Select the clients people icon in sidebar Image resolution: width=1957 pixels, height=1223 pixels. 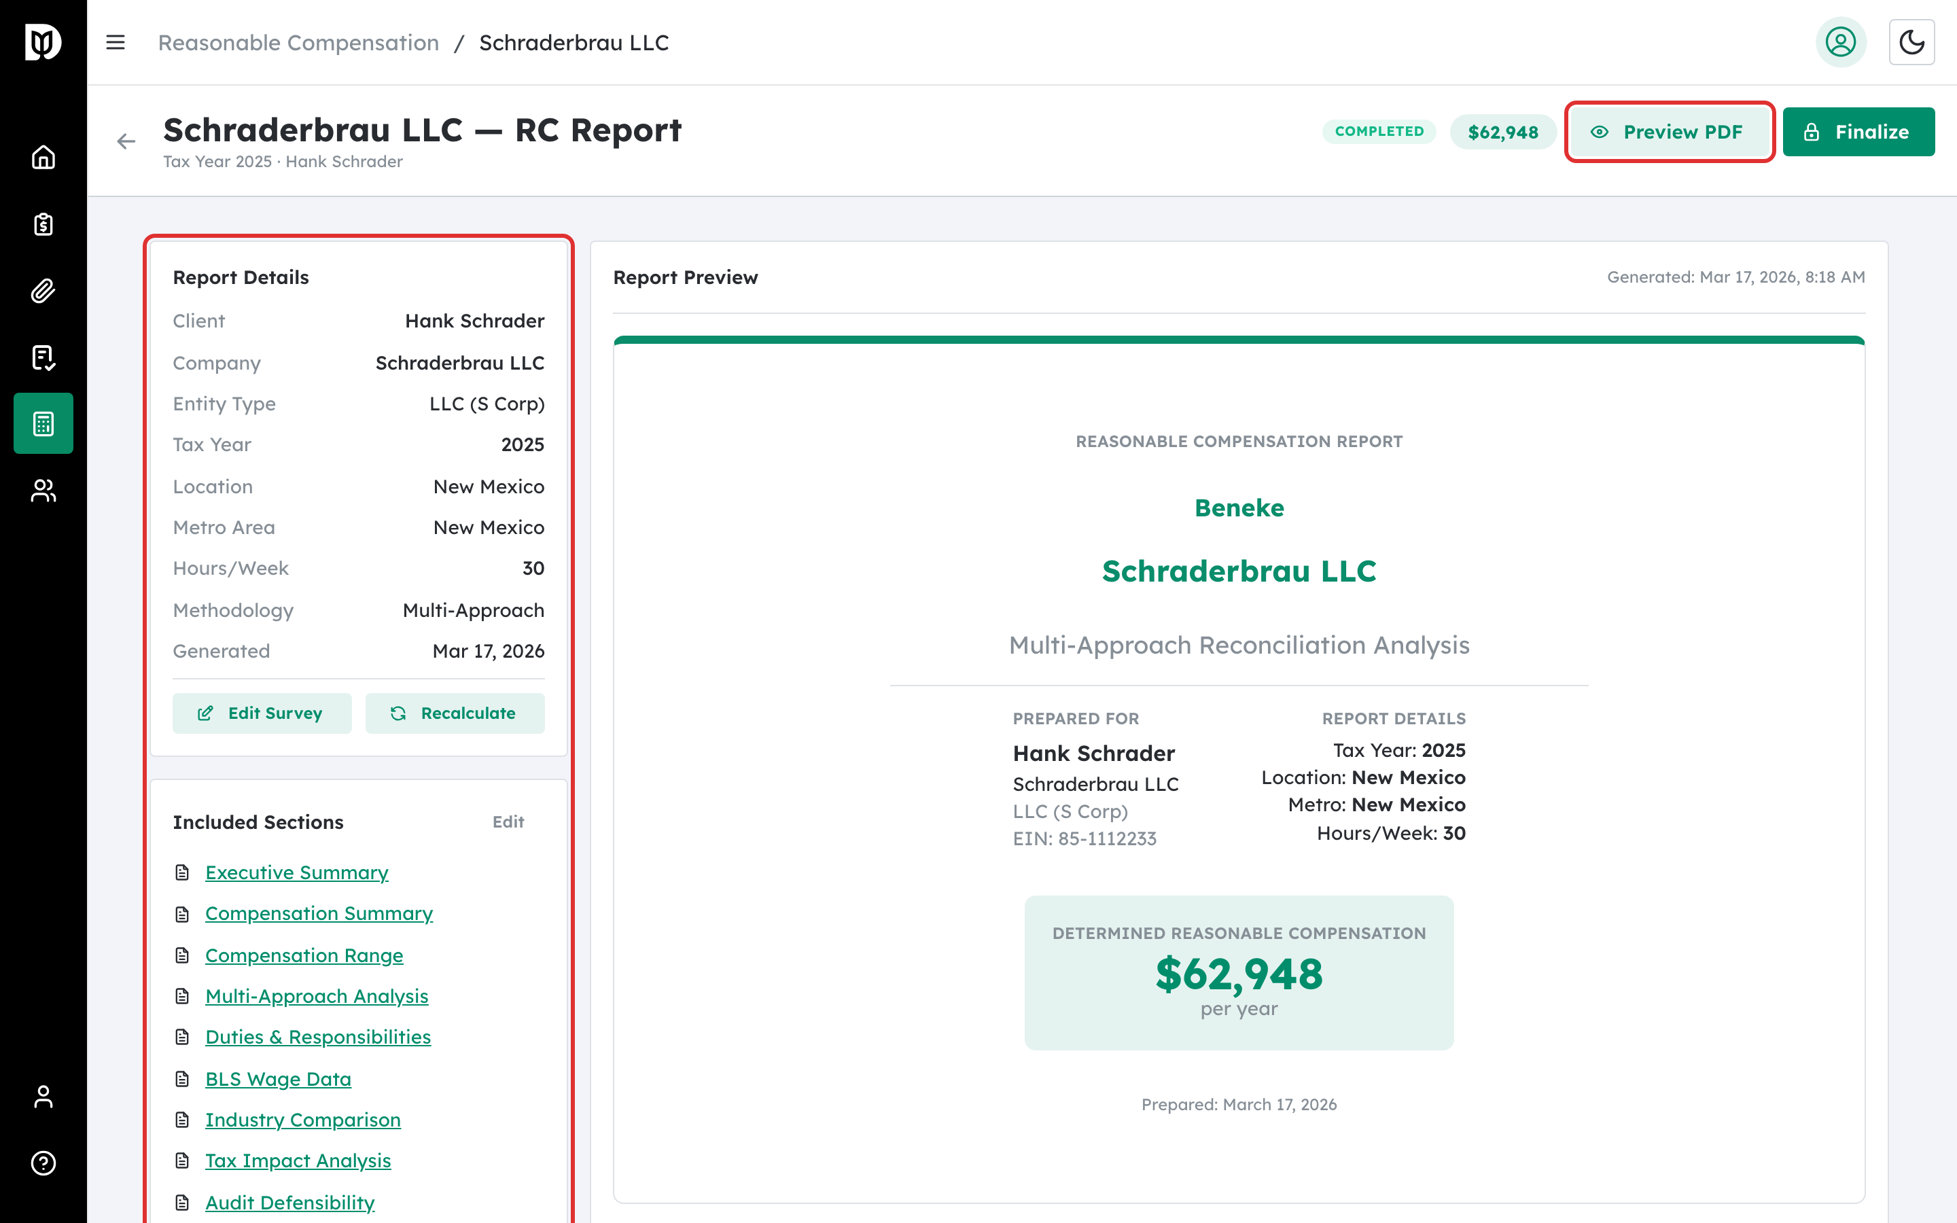coord(43,490)
